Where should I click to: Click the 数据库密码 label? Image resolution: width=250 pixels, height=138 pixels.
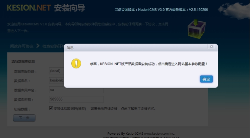(x=24, y=100)
